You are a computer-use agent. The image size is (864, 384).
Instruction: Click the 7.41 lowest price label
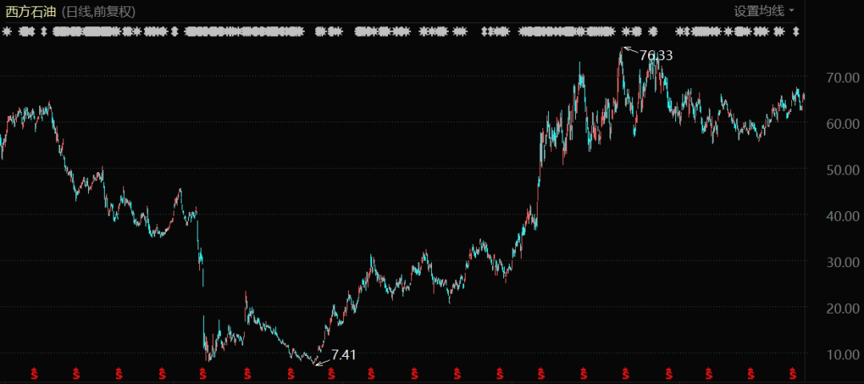(x=343, y=354)
